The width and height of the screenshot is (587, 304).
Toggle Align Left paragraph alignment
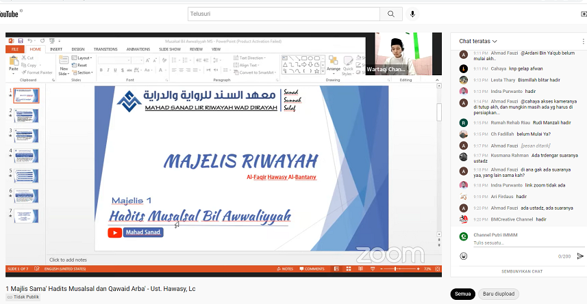coord(174,70)
